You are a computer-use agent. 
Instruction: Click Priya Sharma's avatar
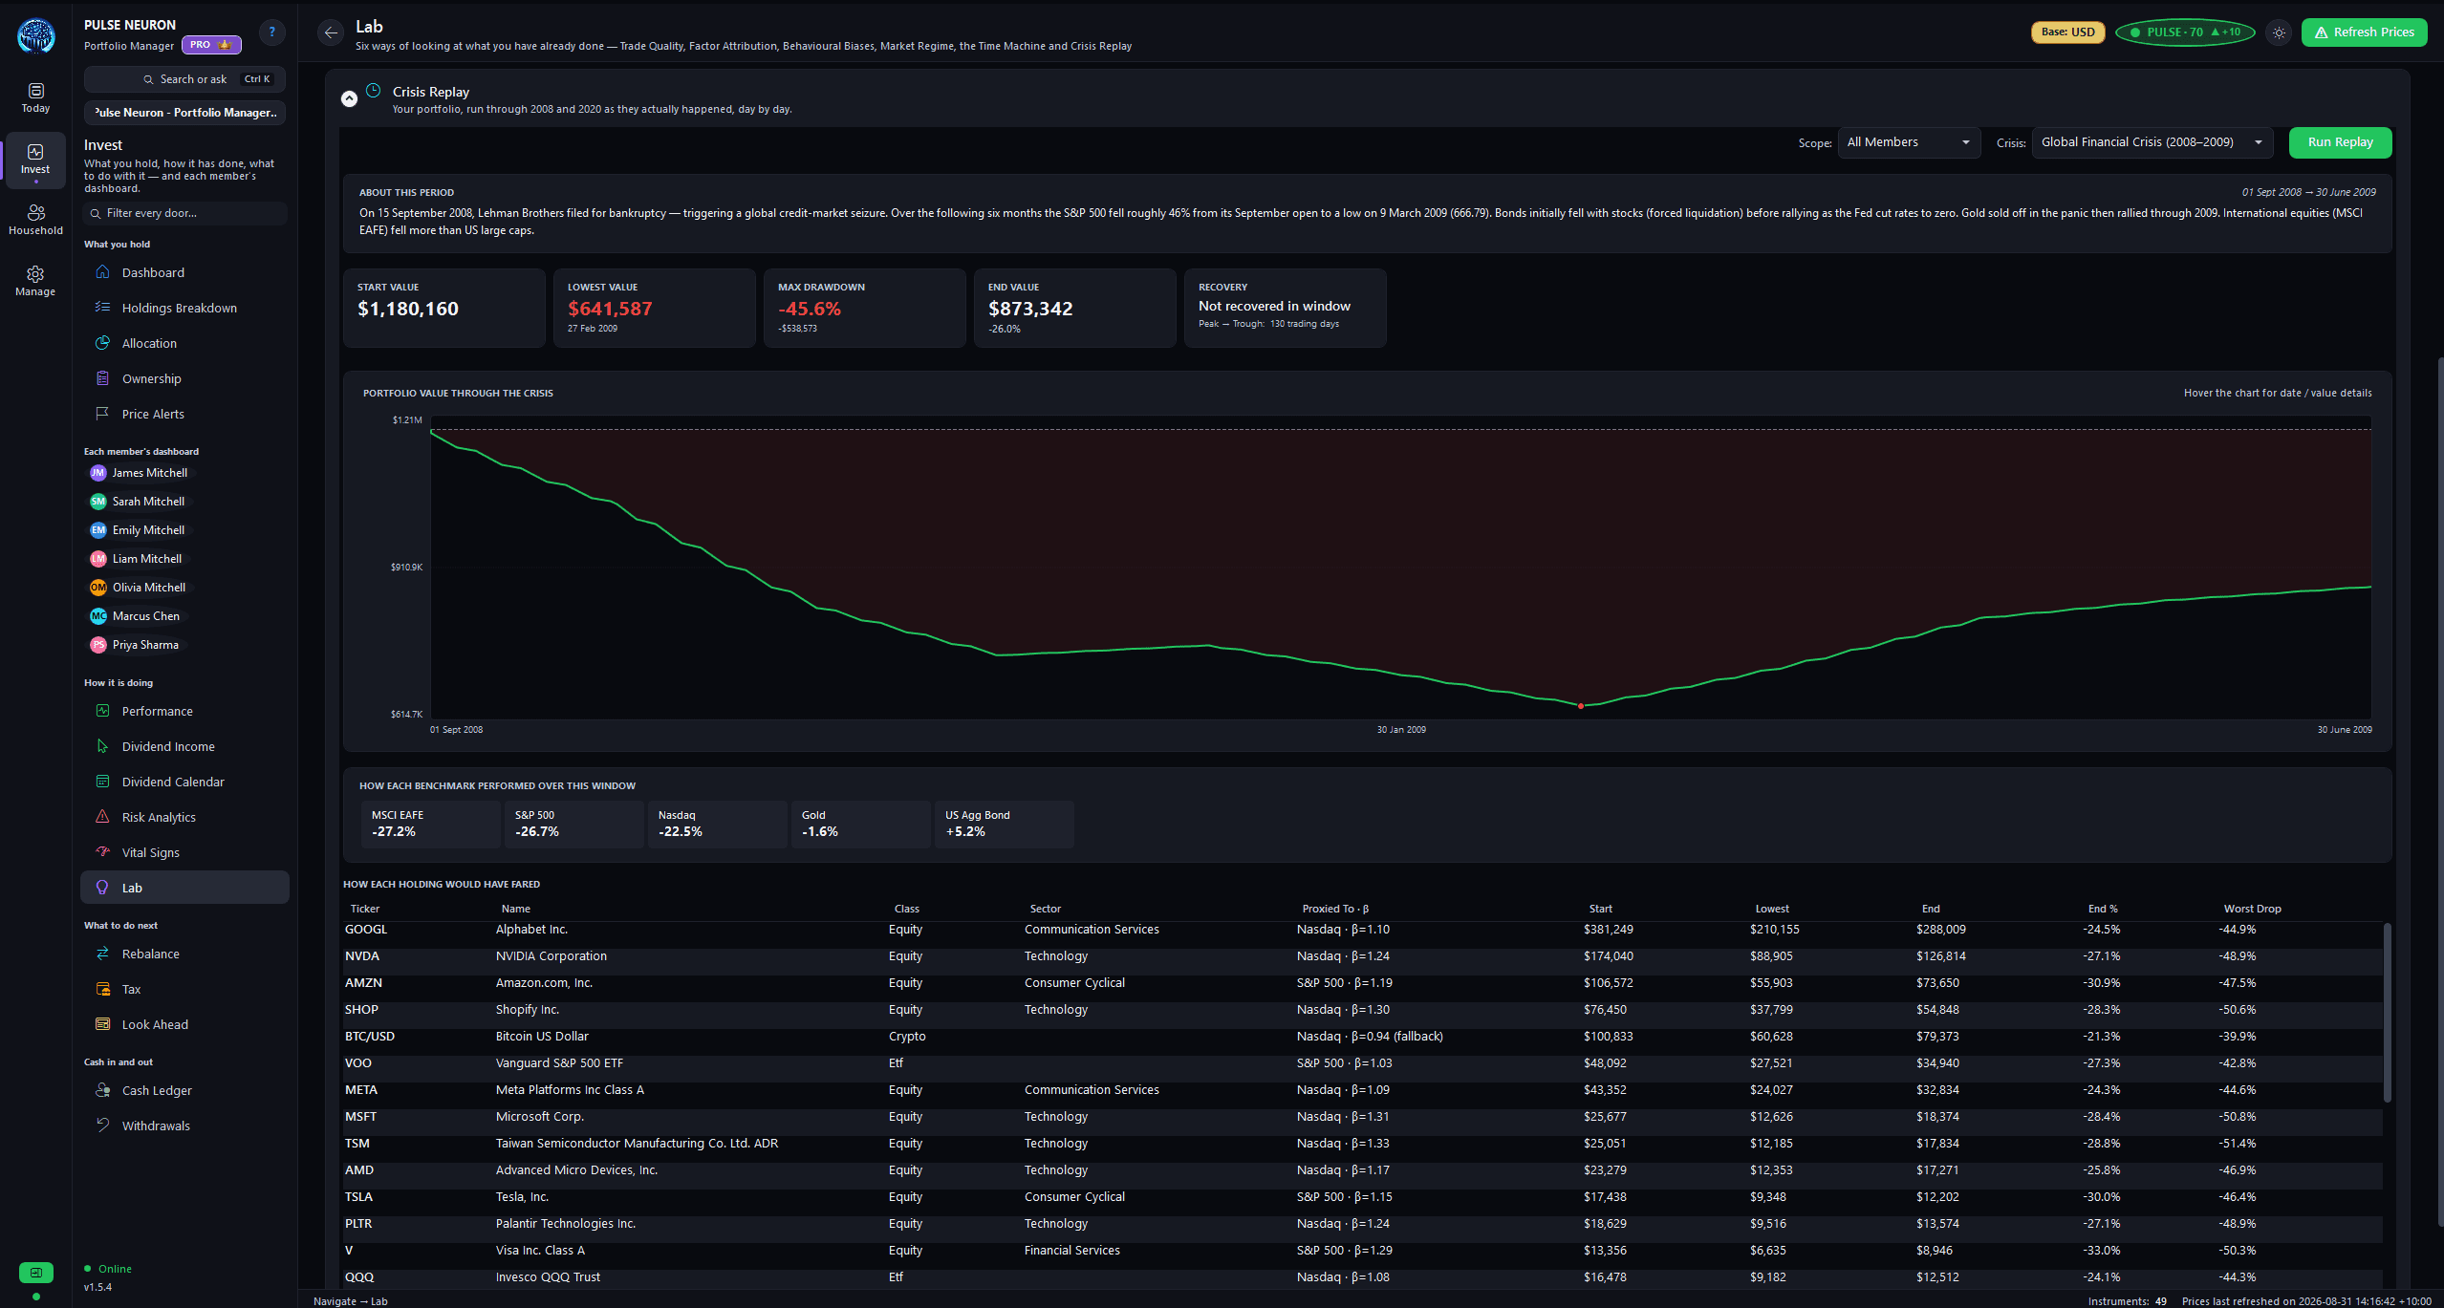point(97,645)
